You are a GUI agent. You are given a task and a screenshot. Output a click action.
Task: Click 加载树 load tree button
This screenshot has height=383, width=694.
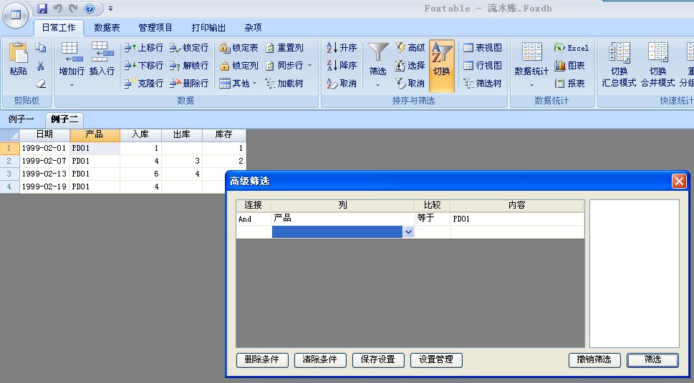click(284, 83)
